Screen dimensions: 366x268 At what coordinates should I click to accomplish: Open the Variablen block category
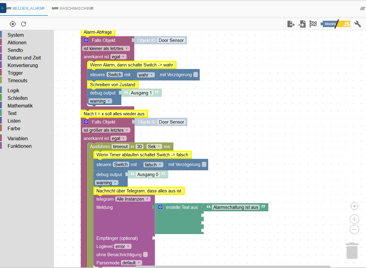coord(18,139)
